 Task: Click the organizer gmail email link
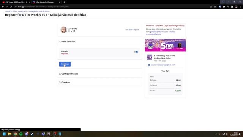tap(163, 65)
